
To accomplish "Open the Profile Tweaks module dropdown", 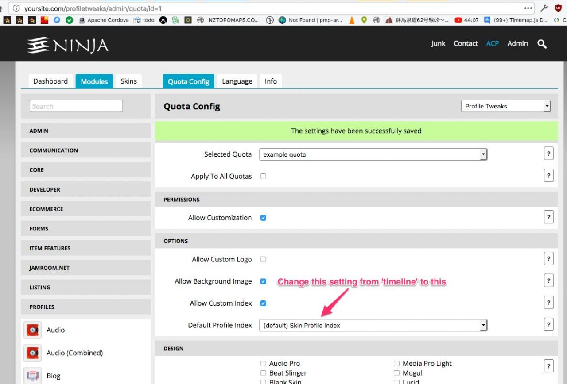I will (505, 106).
